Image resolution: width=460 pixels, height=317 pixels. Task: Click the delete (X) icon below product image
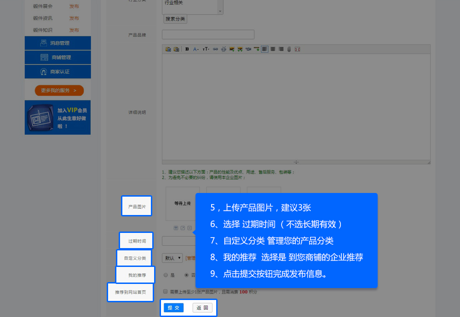click(x=190, y=228)
